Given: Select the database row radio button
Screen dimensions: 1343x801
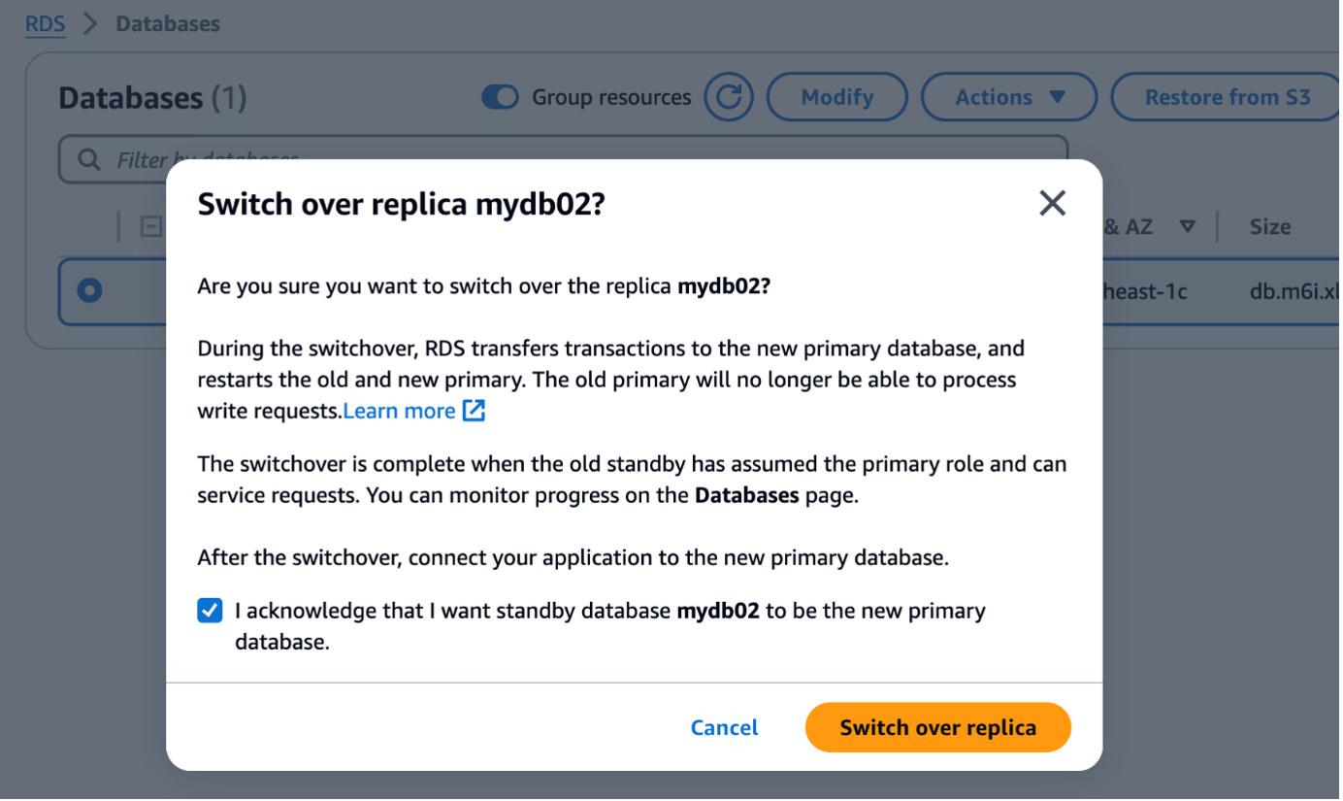Looking at the screenshot, I should pyautogui.click(x=90, y=290).
